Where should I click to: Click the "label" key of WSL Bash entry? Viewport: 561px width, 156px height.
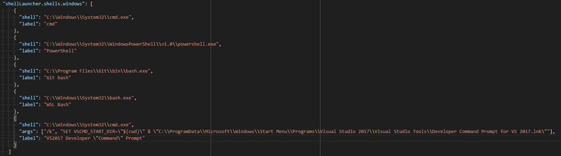[x=29, y=104]
